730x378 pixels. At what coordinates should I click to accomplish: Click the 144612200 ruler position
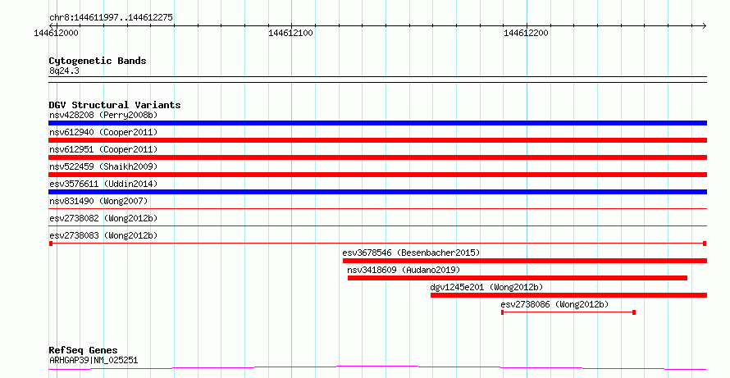point(526,33)
